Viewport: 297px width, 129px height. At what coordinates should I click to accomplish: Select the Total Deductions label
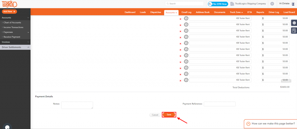coord(241,87)
